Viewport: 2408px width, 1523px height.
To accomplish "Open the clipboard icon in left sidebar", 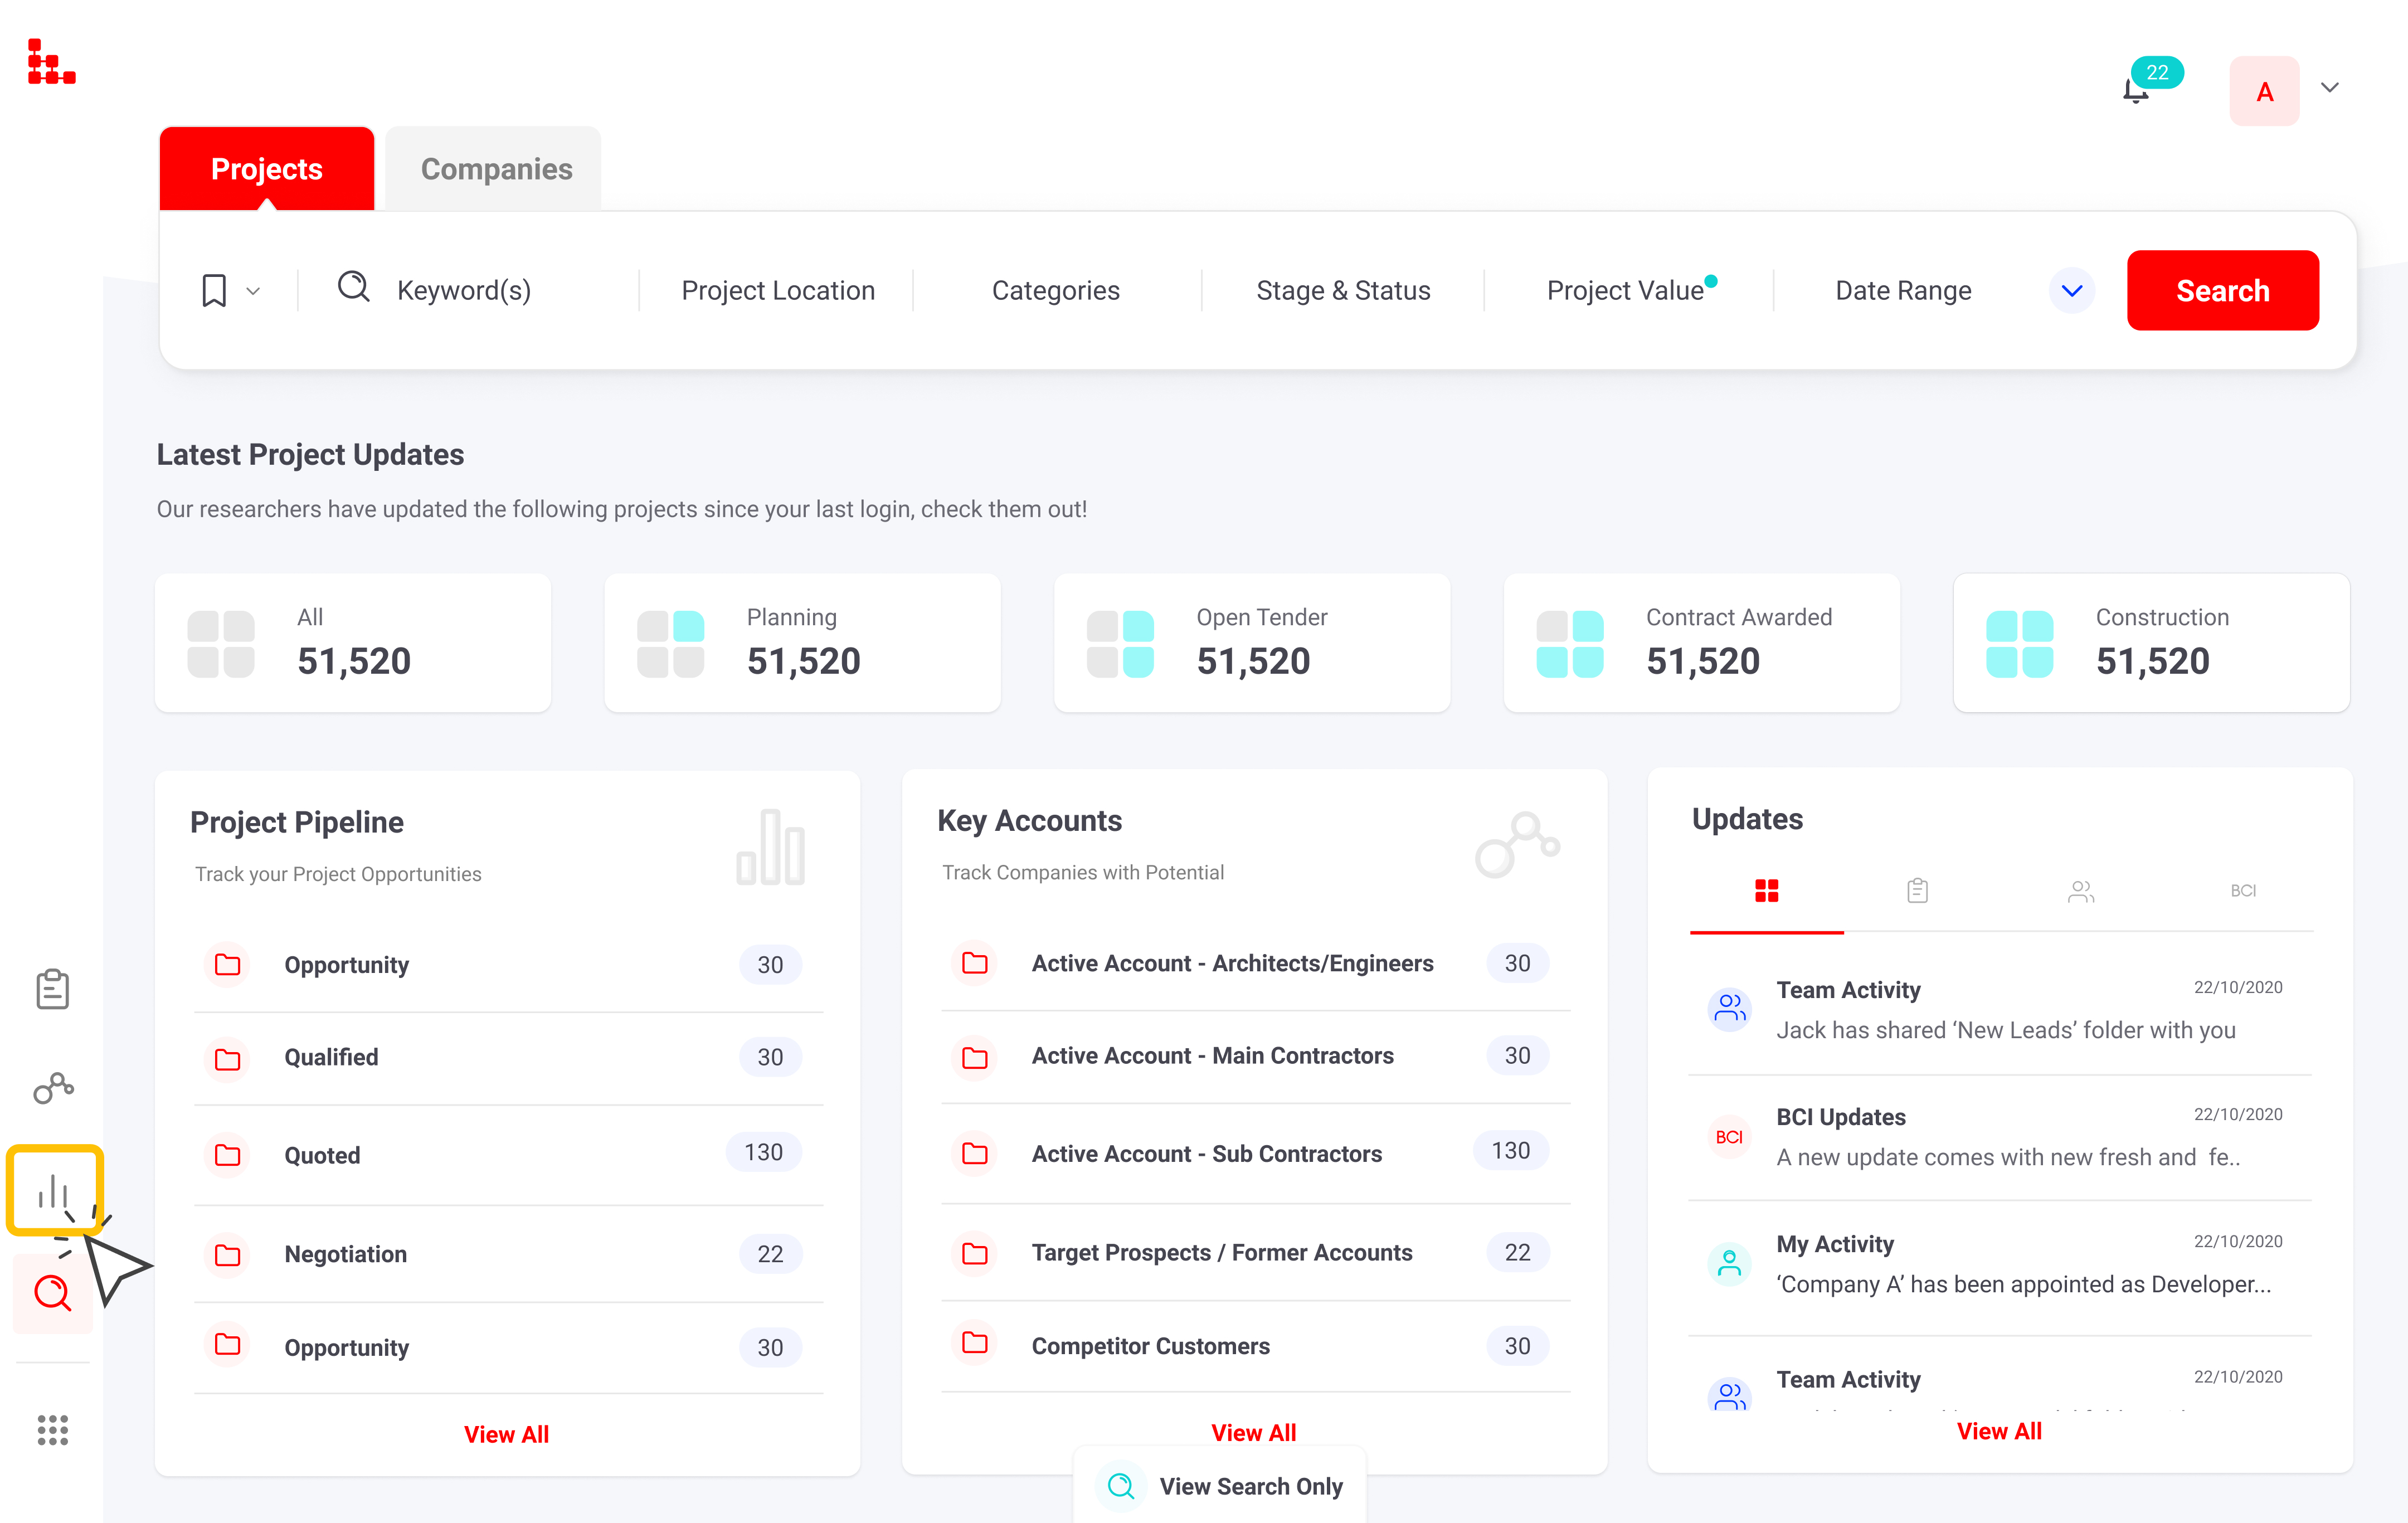I will 52,989.
